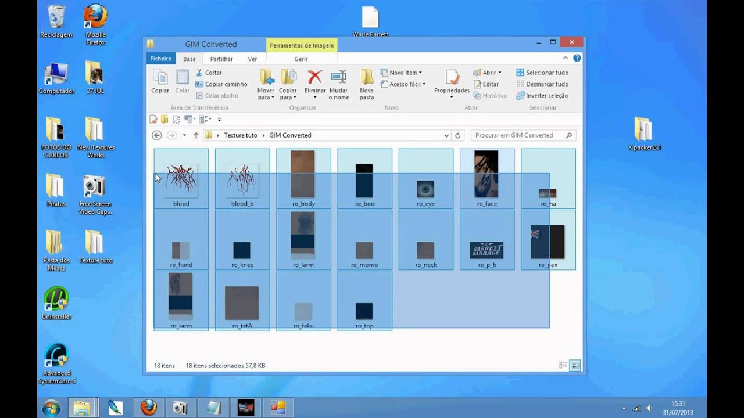Viewport: 744px width, 418px height.
Task: Open the Explorer help question mark
Action: point(577,58)
